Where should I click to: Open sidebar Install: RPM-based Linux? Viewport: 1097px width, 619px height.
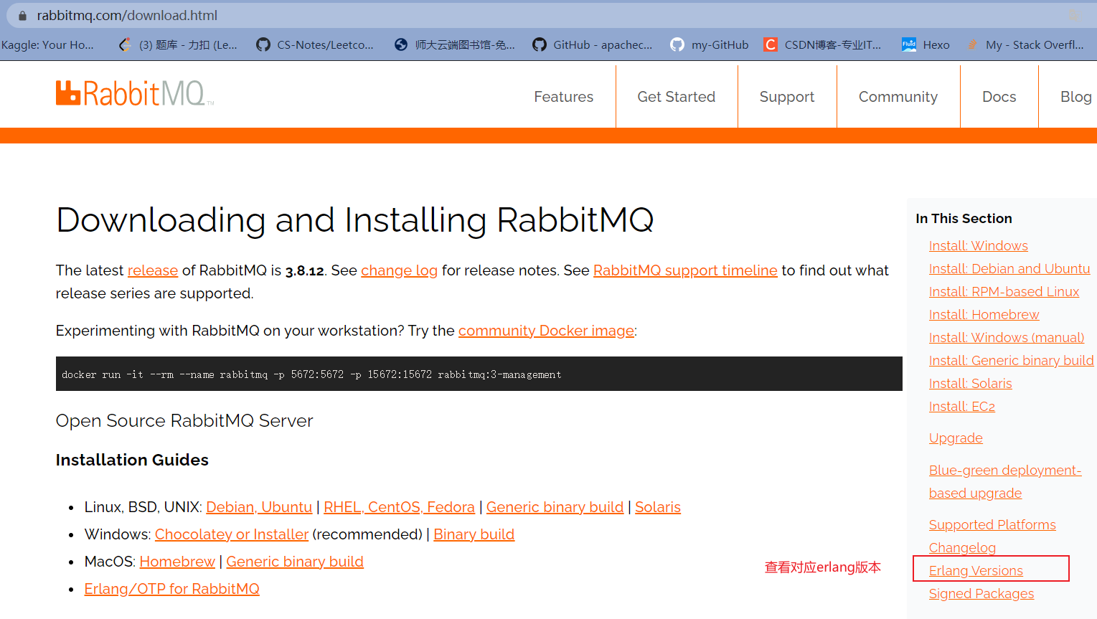[1004, 292]
